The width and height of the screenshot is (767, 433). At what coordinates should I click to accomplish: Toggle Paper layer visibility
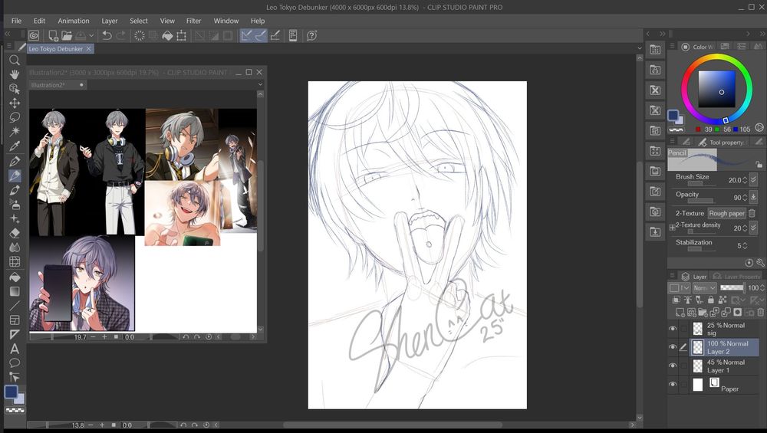(x=673, y=384)
